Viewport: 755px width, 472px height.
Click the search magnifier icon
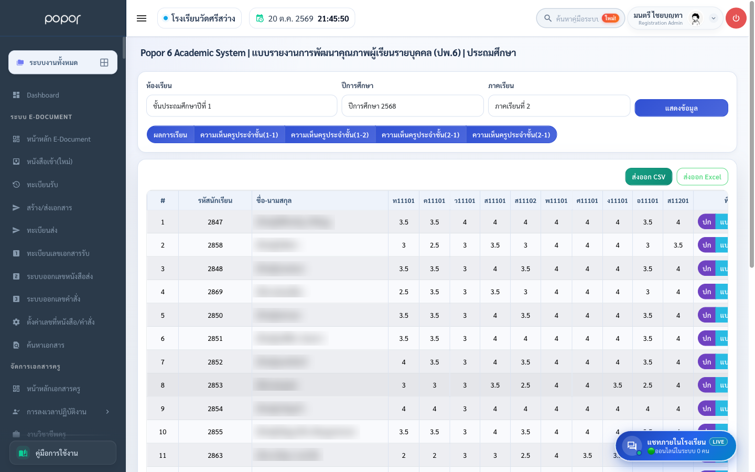(x=548, y=18)
